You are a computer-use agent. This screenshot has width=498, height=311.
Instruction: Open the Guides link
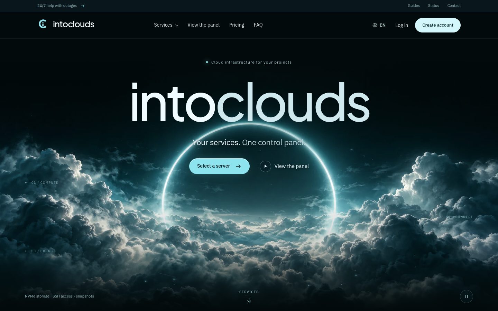(x=414, y=6)
